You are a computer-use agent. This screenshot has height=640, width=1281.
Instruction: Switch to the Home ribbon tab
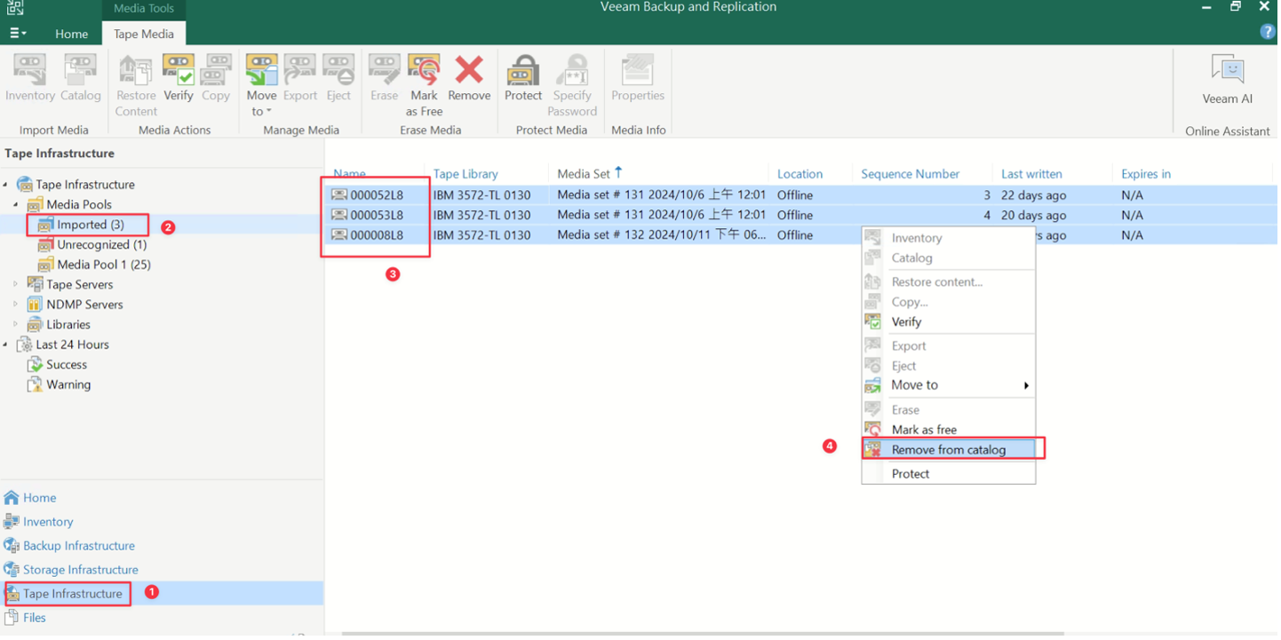(x=71, y=34)
